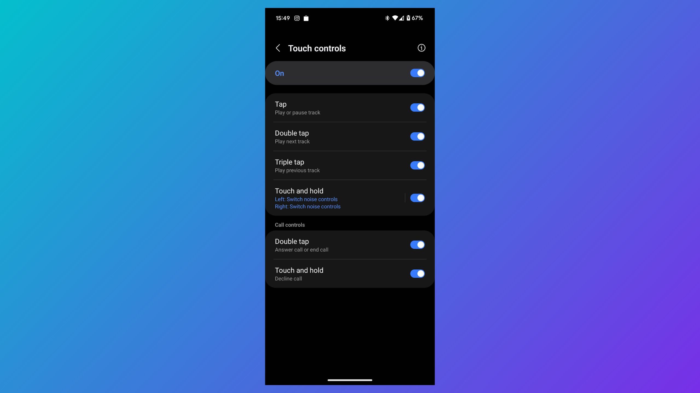Select the Touch controls page title
700x393 pixels.
[317, 47]
